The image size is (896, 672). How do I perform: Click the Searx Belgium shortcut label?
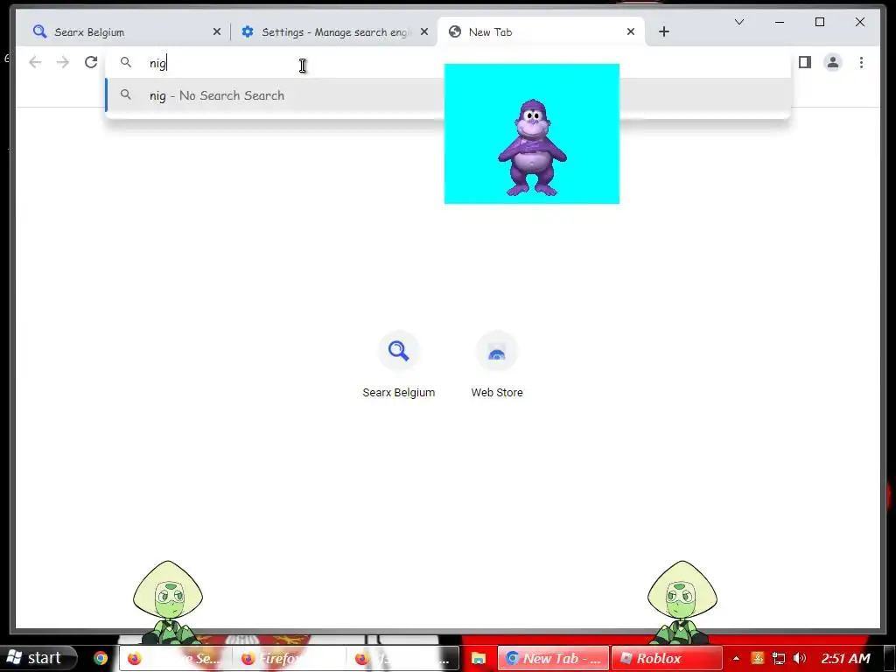(398, 393)
